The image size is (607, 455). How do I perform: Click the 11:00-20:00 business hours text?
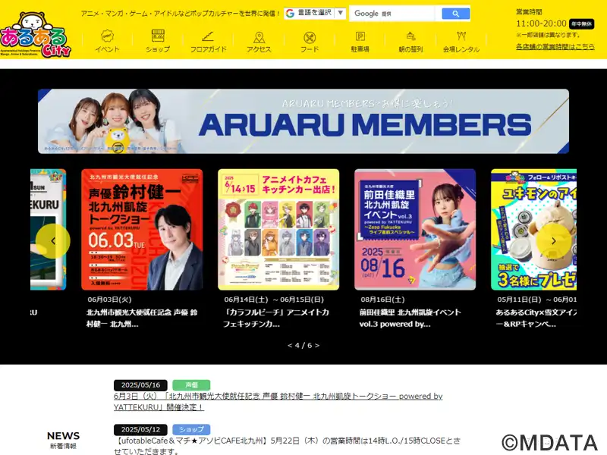(541, 24)
